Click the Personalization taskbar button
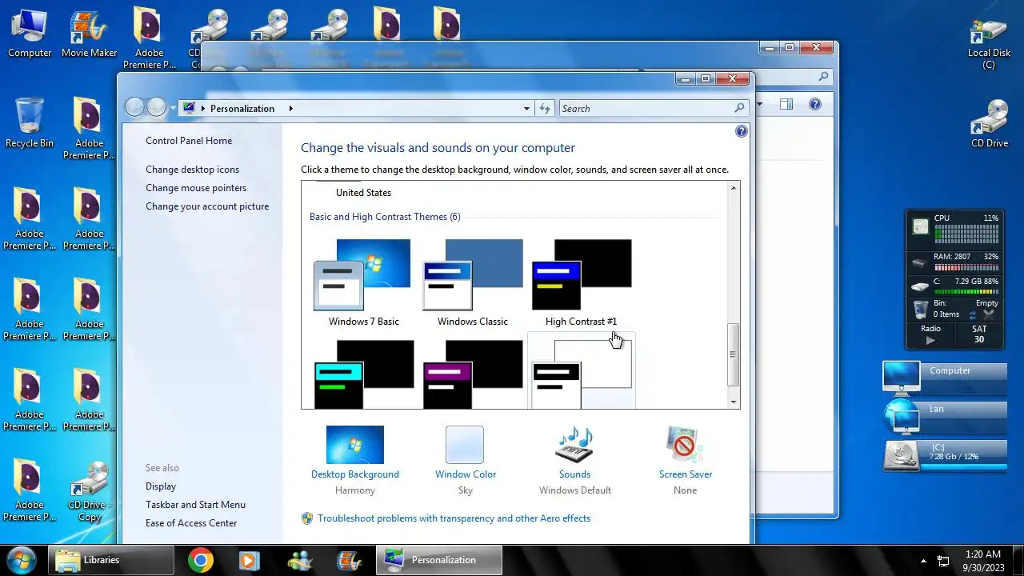 [x=439, y=560]
